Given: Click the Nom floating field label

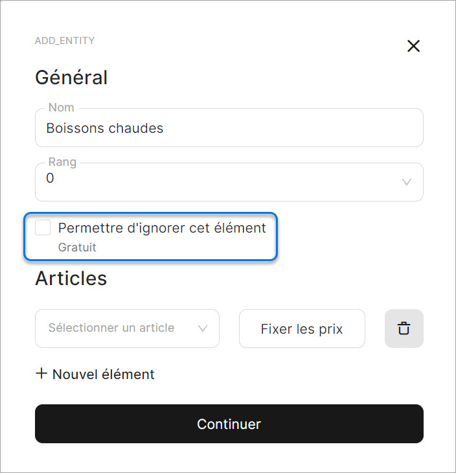Looking at the screenshot, I should click(x=62, y=108).
